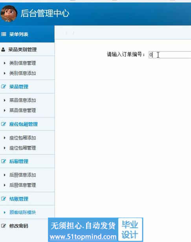Open 菜品信息管理 menu item
The image size is (191, 242).
23,110
